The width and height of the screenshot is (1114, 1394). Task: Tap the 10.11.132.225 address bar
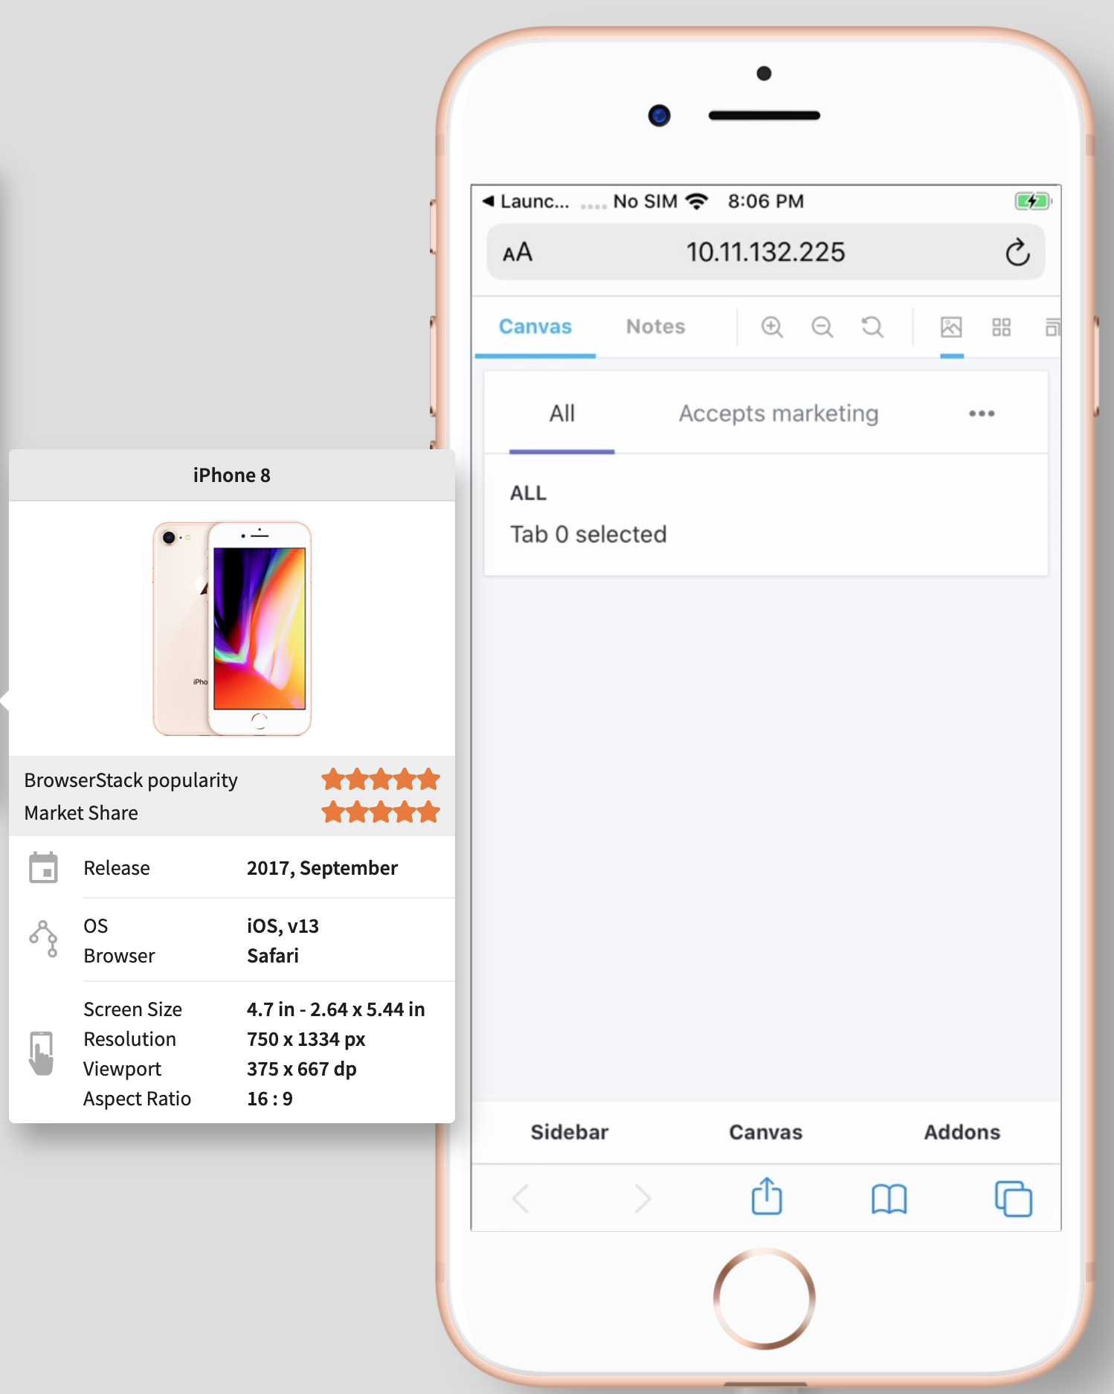pyautogui.click(x=766, y=252)
